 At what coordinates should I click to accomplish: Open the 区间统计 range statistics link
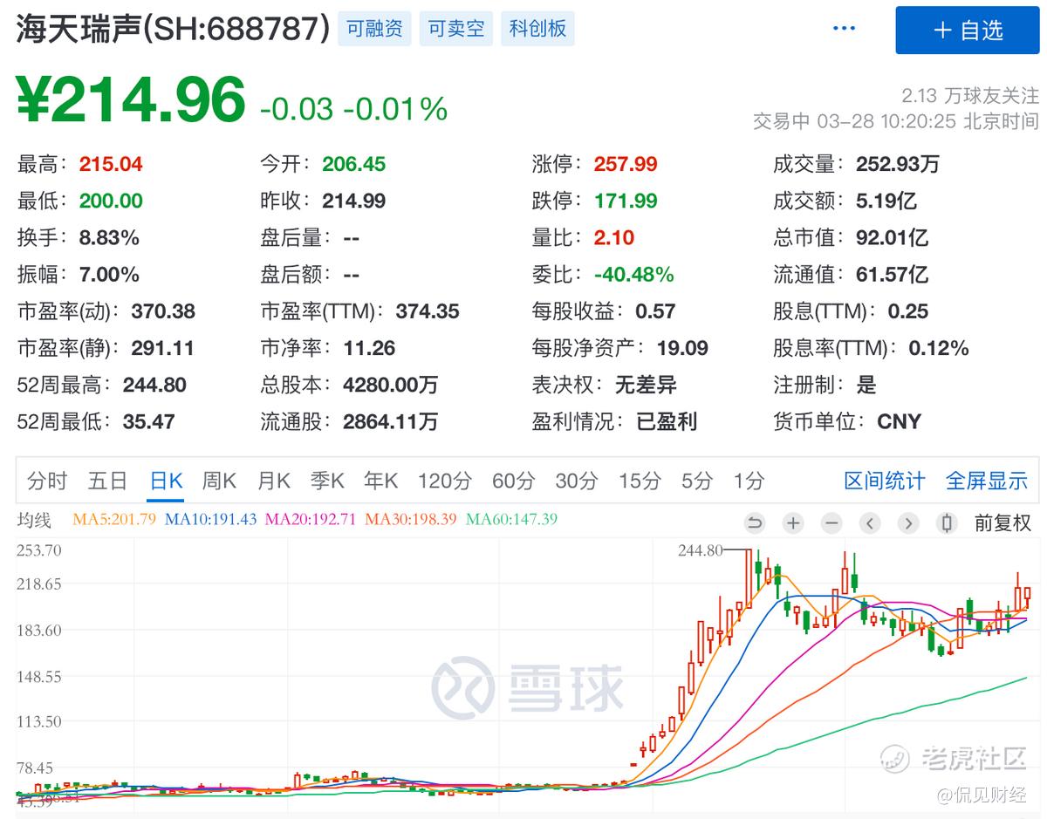tap(885, 481)
